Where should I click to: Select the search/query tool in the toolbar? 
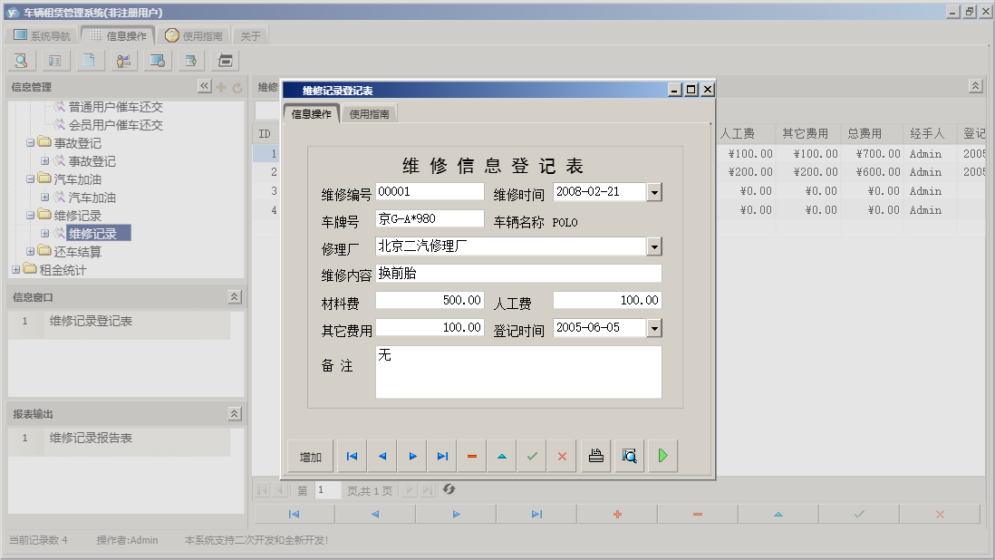pos(20,60)
